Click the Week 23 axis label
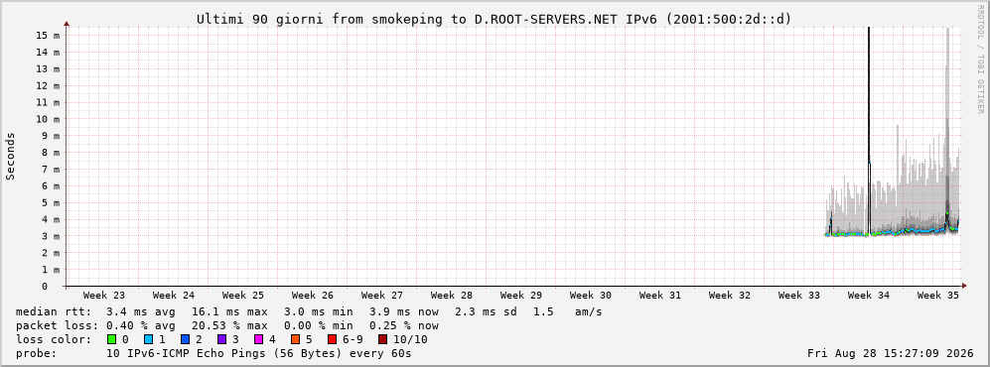 (x=103, y=296)
